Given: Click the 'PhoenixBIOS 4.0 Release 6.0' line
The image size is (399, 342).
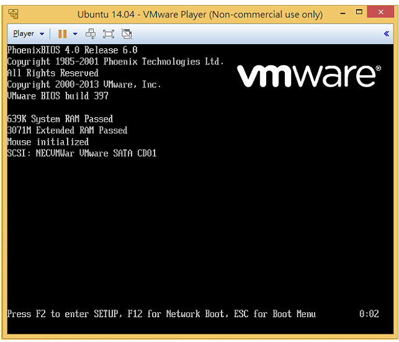Looking at the screenshot, I should tap(72, 50).
